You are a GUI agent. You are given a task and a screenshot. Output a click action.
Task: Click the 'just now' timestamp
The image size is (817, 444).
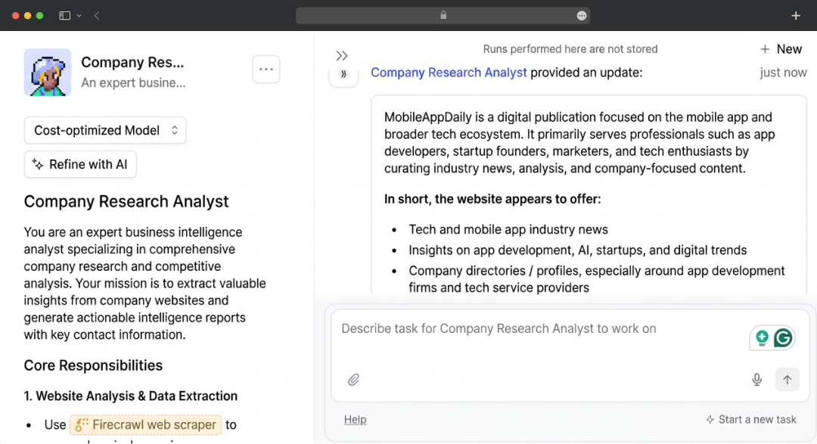point(783,73)
